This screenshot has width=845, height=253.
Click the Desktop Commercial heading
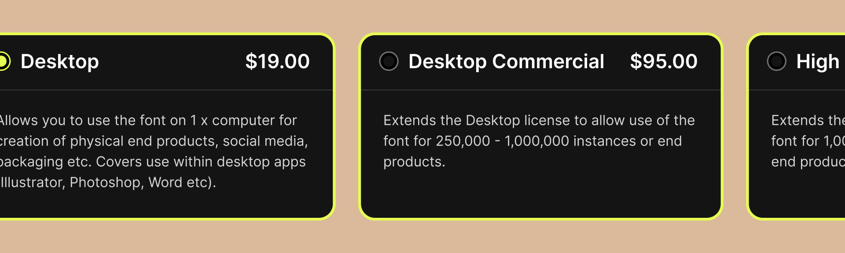[x=506, y=62]
